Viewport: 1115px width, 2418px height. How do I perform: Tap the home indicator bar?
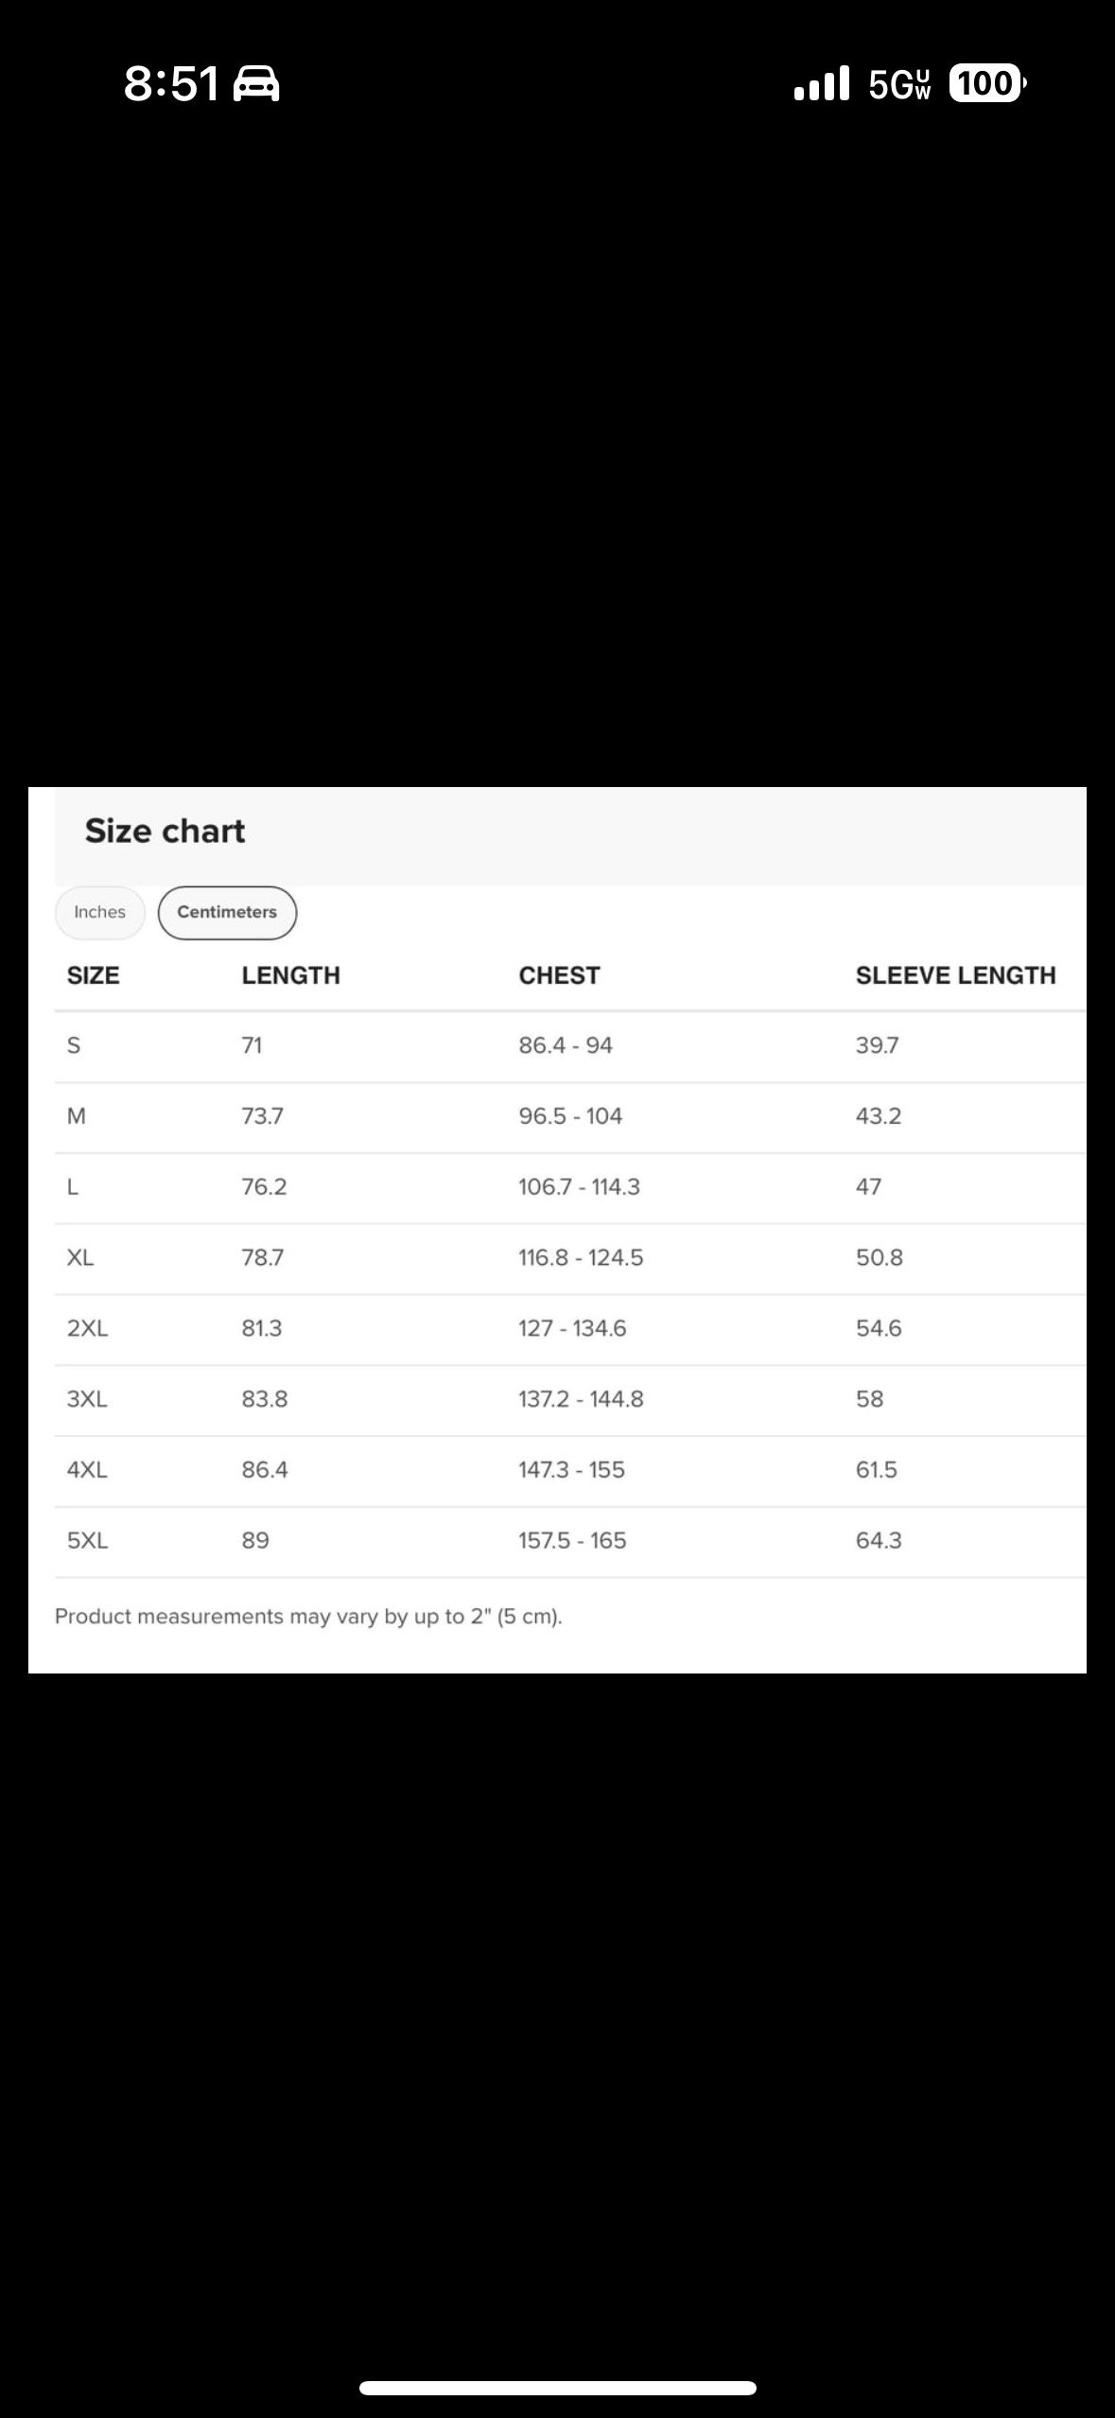coord(557,2388)
